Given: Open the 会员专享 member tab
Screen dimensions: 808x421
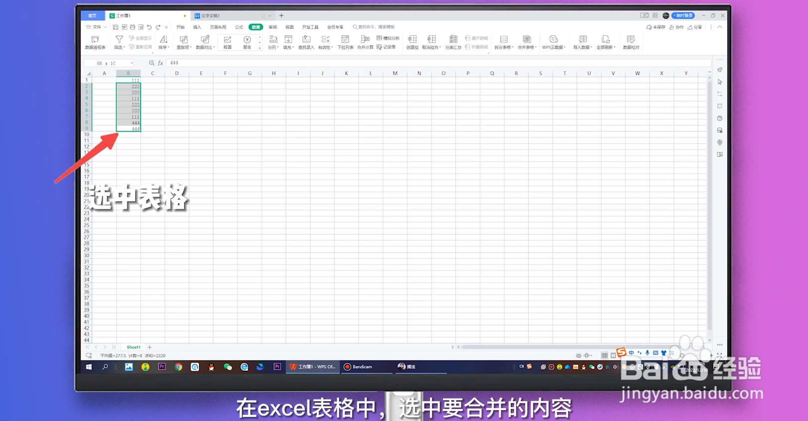Looking at the screenshot, I should point(335,27).
